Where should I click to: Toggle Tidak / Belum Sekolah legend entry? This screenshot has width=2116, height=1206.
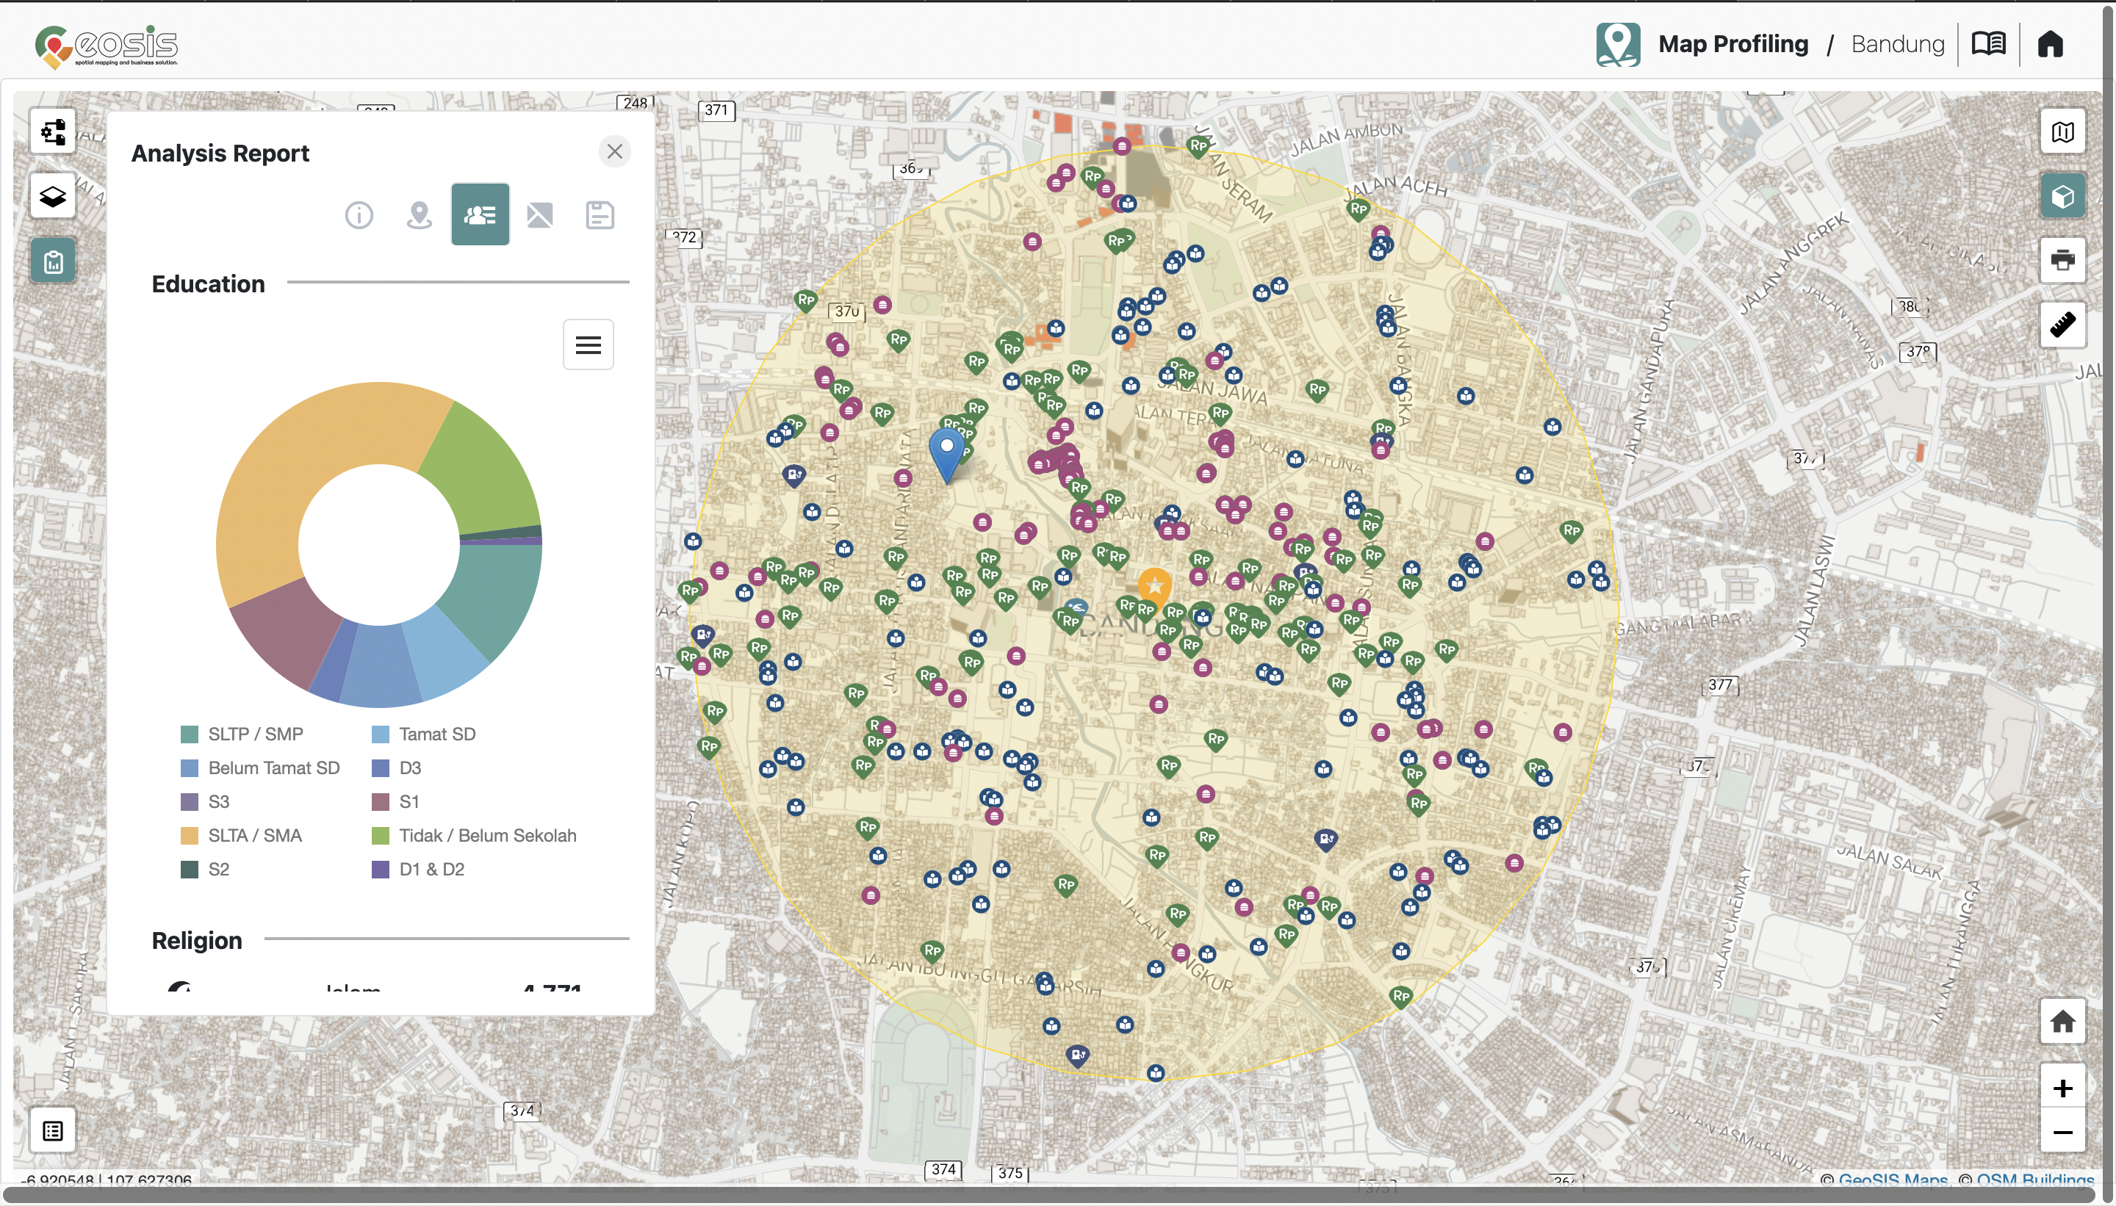[474, 836]
